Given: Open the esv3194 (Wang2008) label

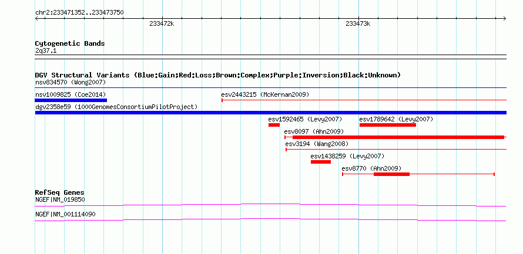Looking at the screenshot, I should [x=317, y=144].
